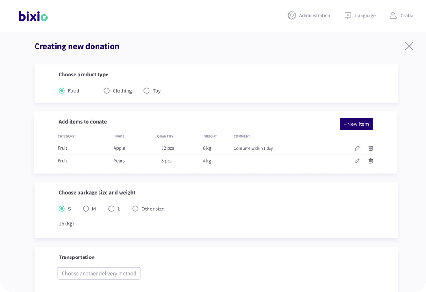
Task: Delete the Apple row with trash icon
Action: 370,148
